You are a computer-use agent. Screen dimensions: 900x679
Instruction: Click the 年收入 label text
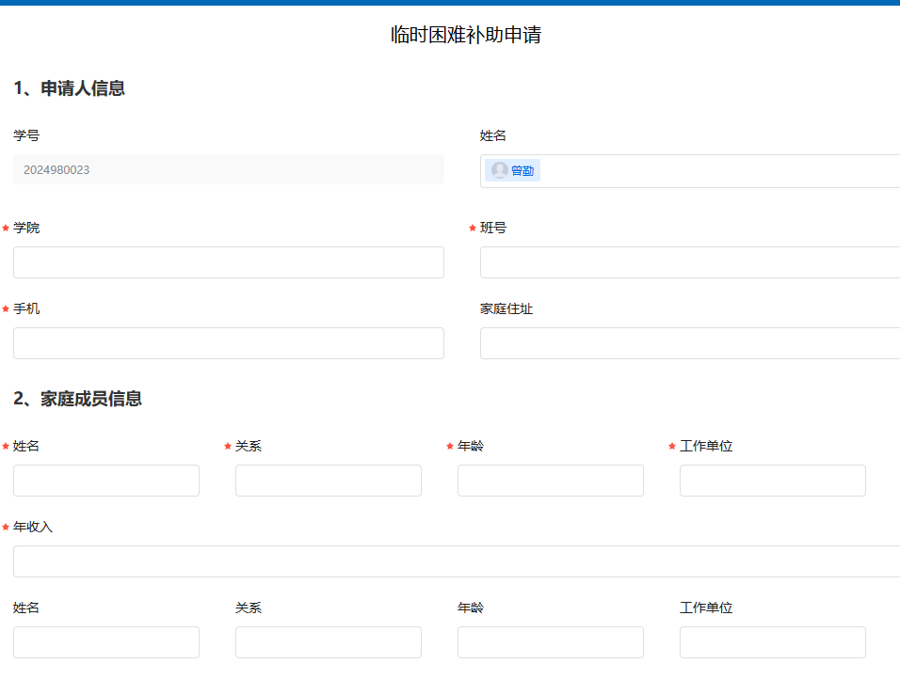pyautogui.click(x=33, y=527)
